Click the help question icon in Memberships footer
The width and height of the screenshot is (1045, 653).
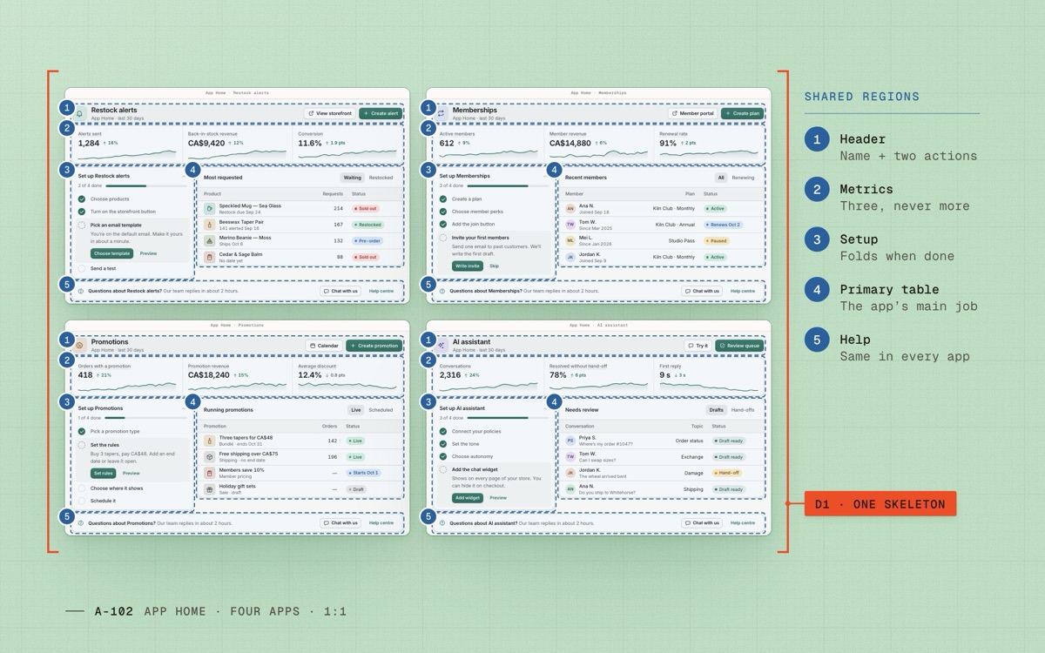pos(442,291)
